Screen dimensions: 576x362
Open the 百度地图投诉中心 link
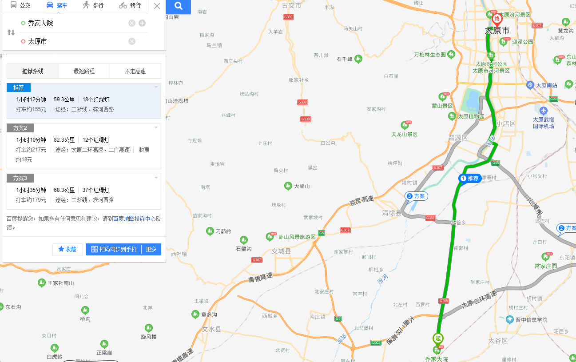point(134,219)
